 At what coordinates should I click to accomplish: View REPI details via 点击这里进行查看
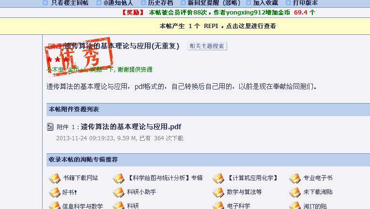coord(251,26)
